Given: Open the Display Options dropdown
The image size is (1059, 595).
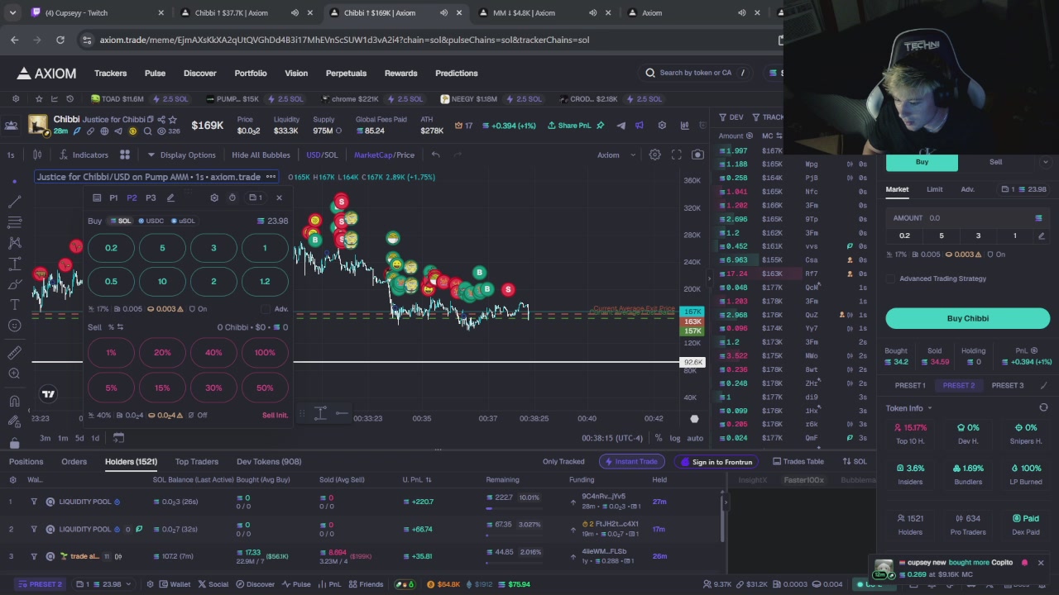Looking at the screenshot, I should pyautogui.click(x=181, y=155).
